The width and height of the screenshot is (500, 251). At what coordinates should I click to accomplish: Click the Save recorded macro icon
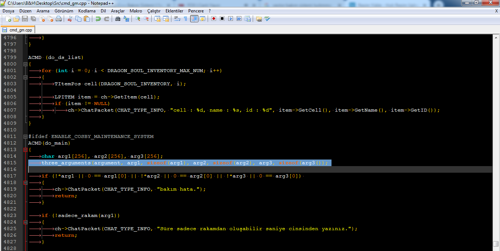coord(247,19)
